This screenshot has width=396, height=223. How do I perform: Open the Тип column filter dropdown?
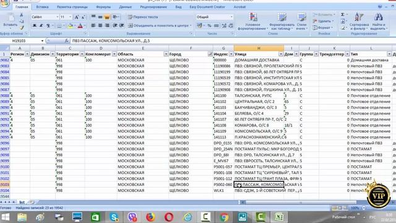click(389, 54)
